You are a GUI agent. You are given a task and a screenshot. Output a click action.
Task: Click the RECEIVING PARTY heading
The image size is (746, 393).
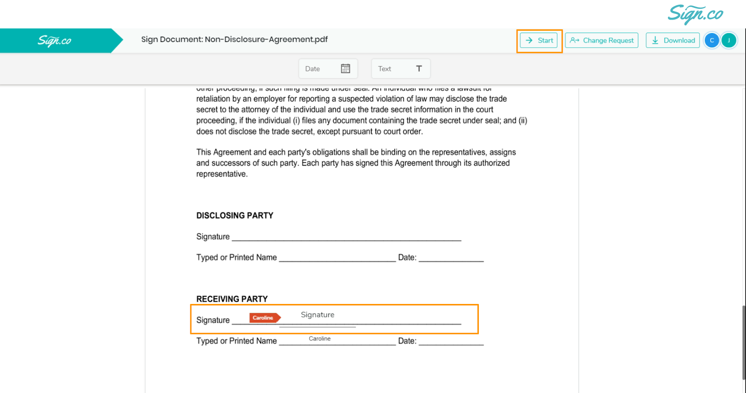click(232, 299)
